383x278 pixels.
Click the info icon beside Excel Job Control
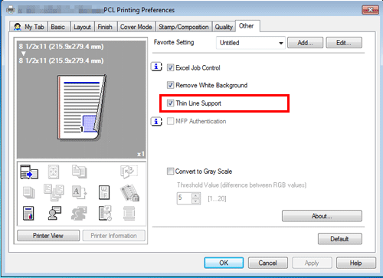(x=156, y=67)
